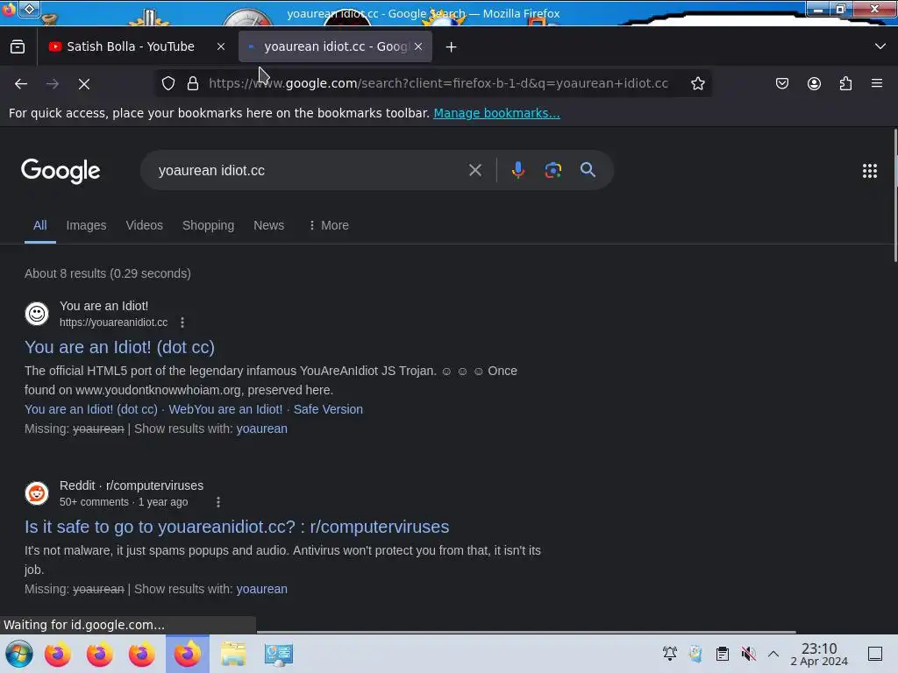The image size is (898, 673).
Task: Show the desktop button
Action: point(874,654)
